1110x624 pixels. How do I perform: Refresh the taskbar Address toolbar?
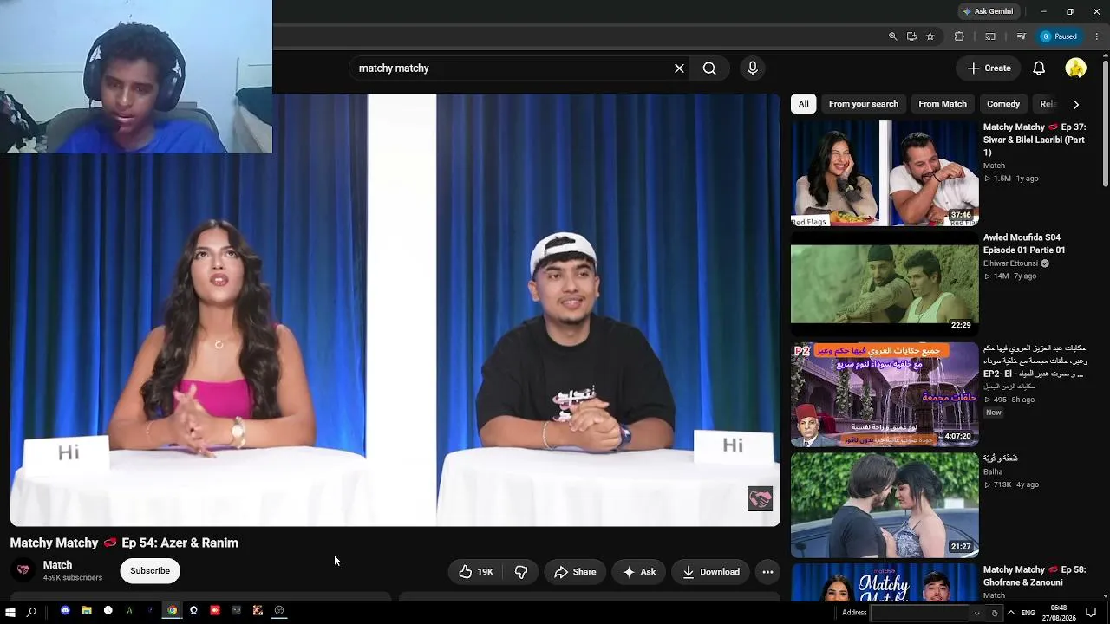(995, 613)
